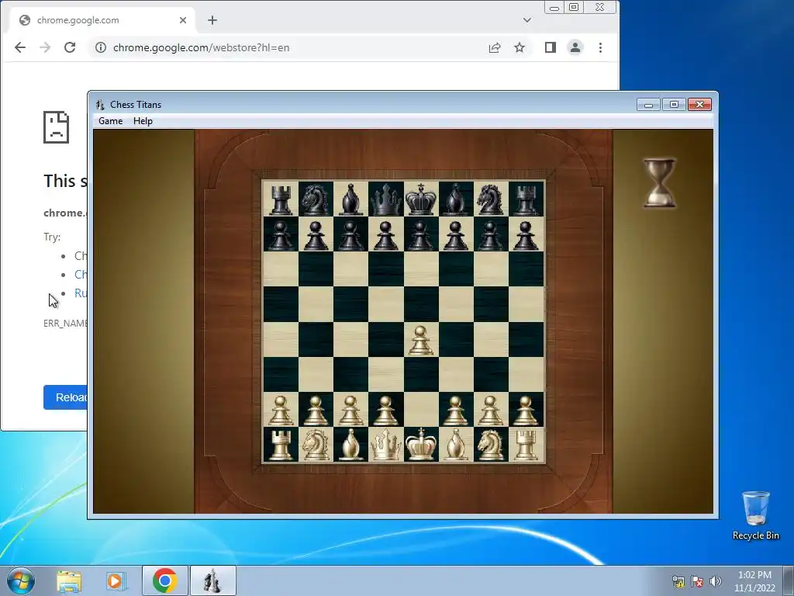Click the black kingside rook
This screenshot has height=596, width=794.
click(526, 199)
